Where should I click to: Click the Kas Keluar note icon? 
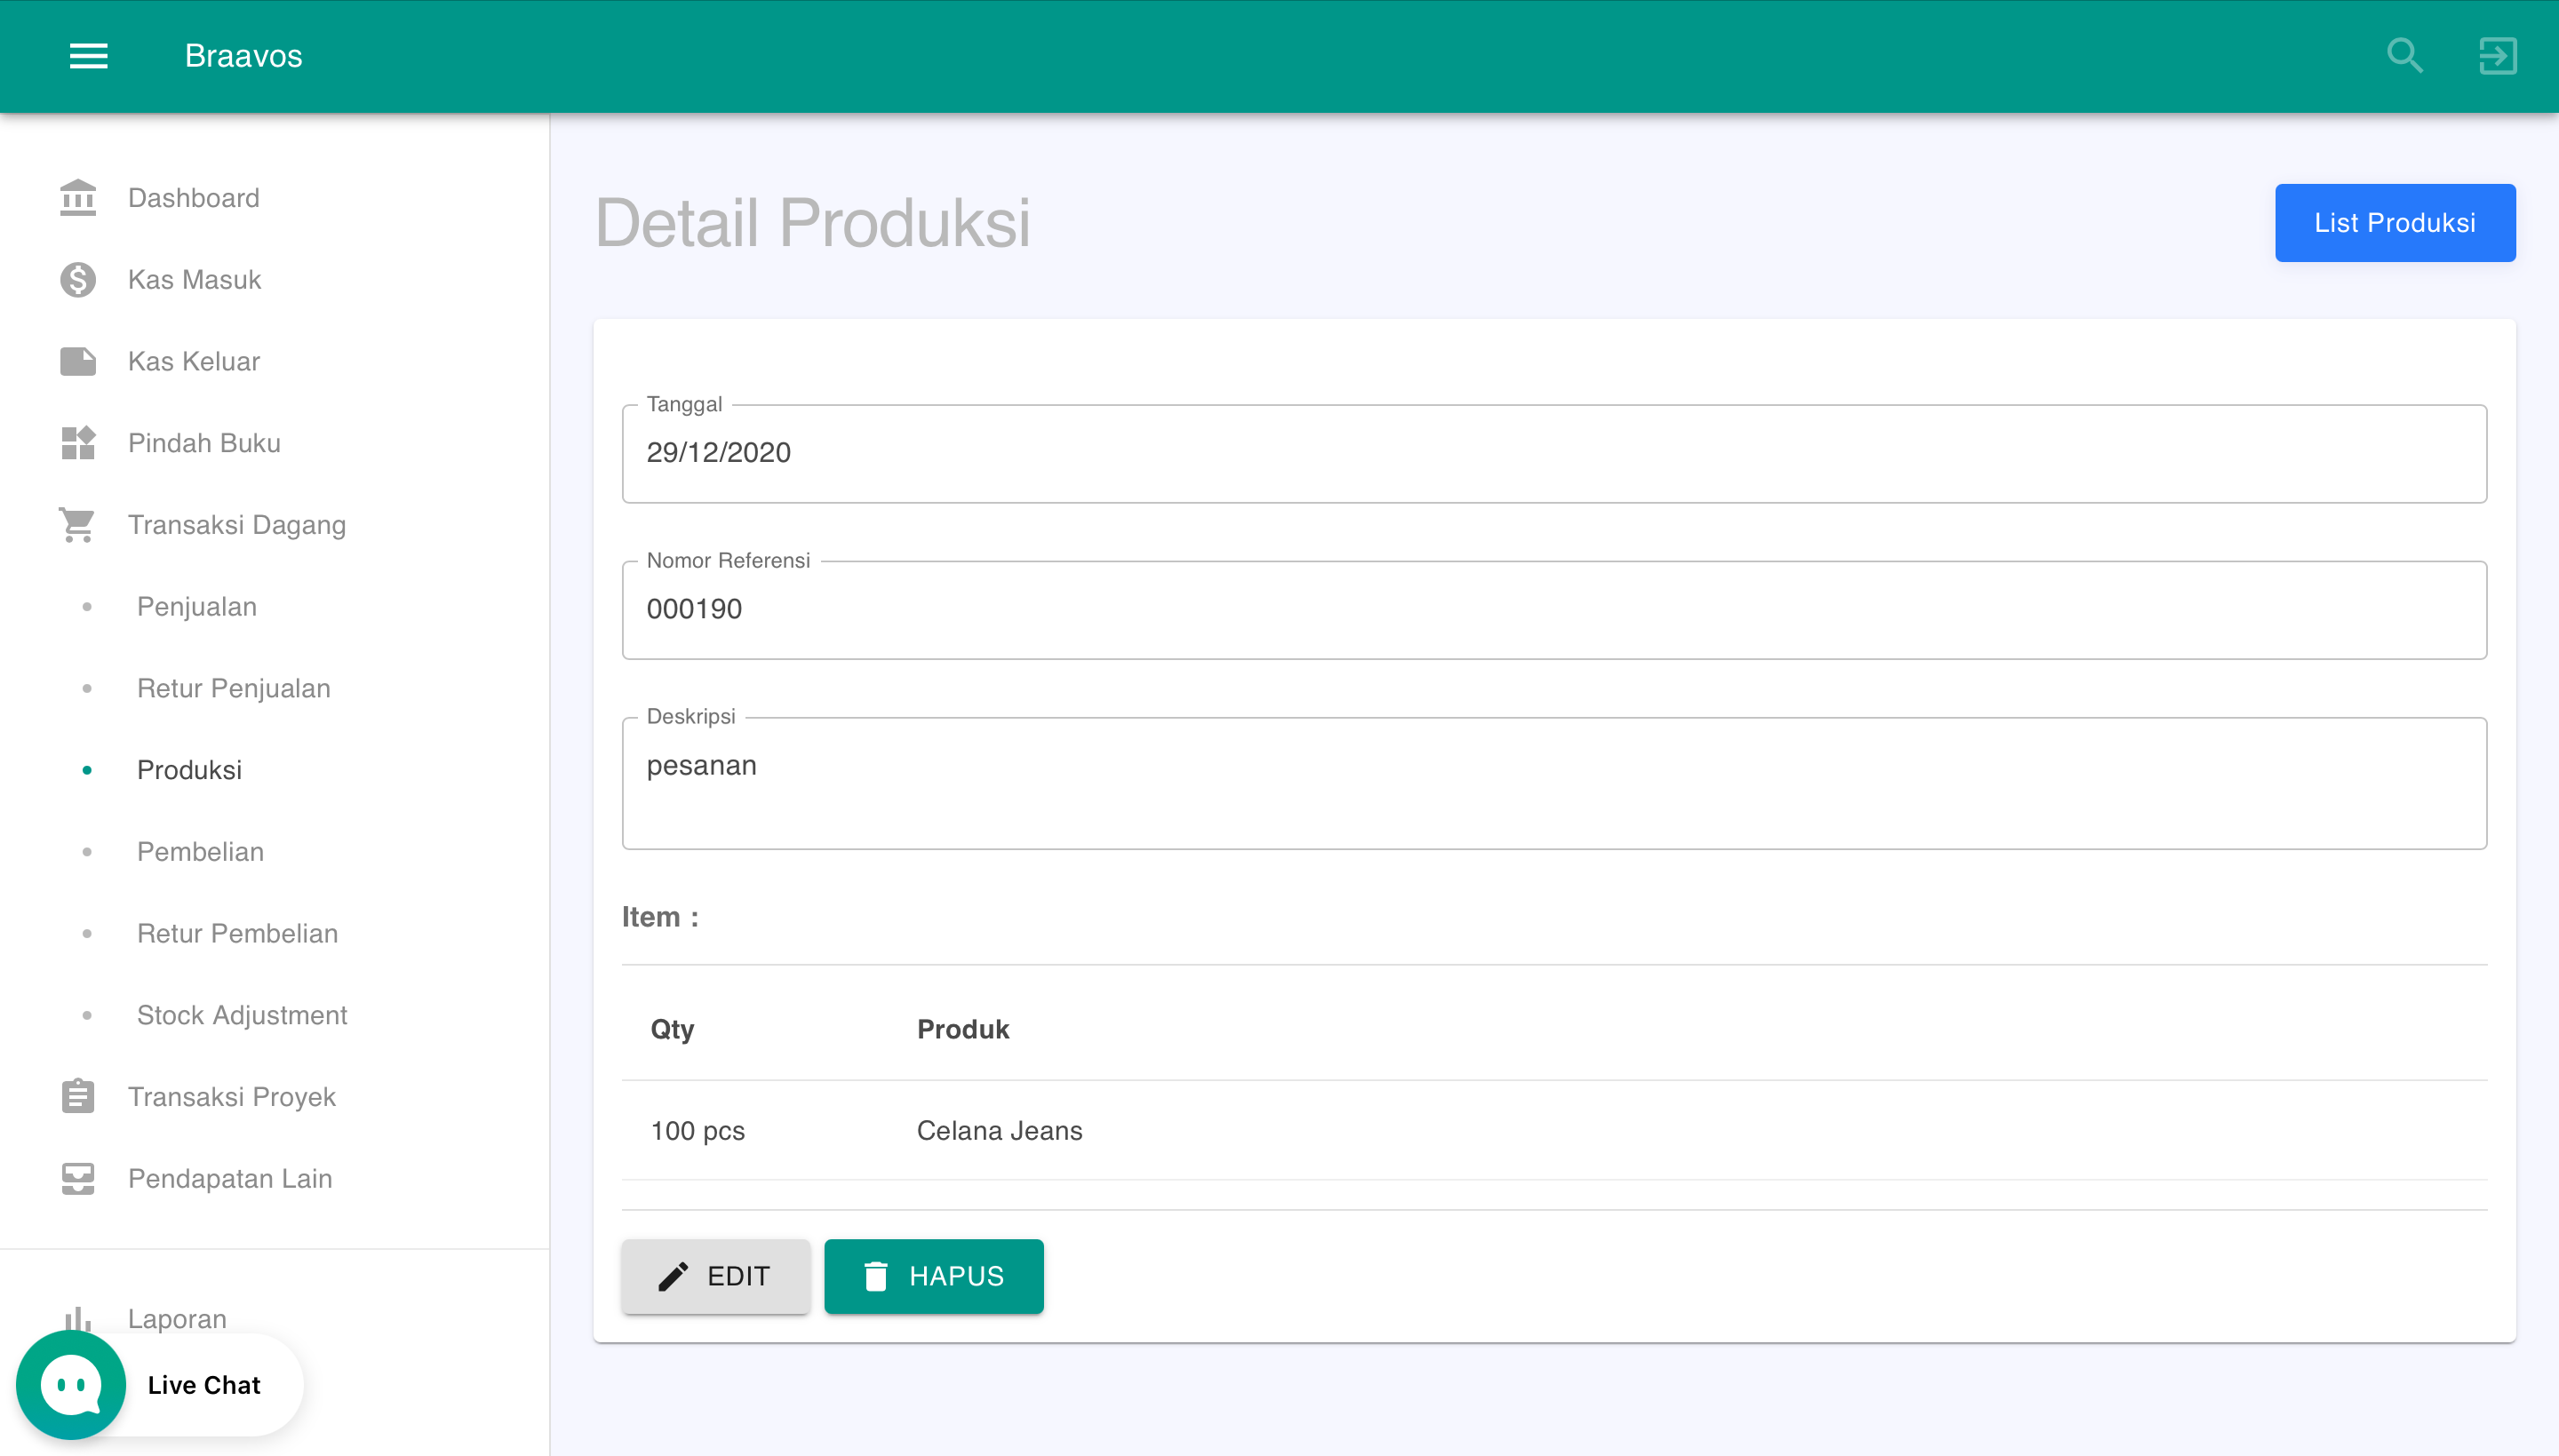pos(78,361)
